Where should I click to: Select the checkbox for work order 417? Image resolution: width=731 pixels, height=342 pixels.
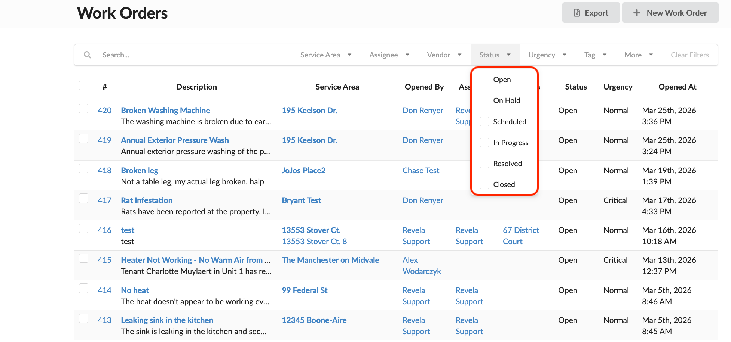[84, 199]
